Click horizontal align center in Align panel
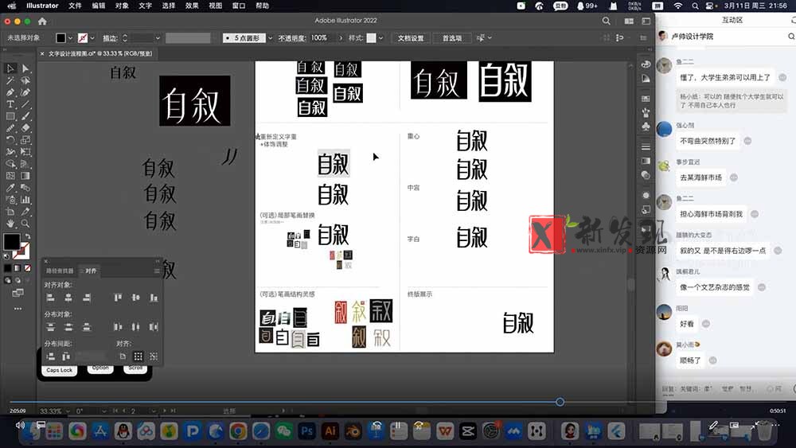Image resolution: width=796 pixels, height=448 pixels. (x=68, y=298)
